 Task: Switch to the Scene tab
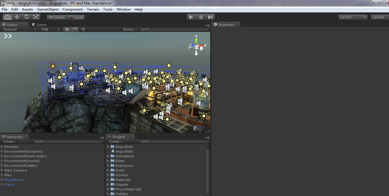pos(14,24)
